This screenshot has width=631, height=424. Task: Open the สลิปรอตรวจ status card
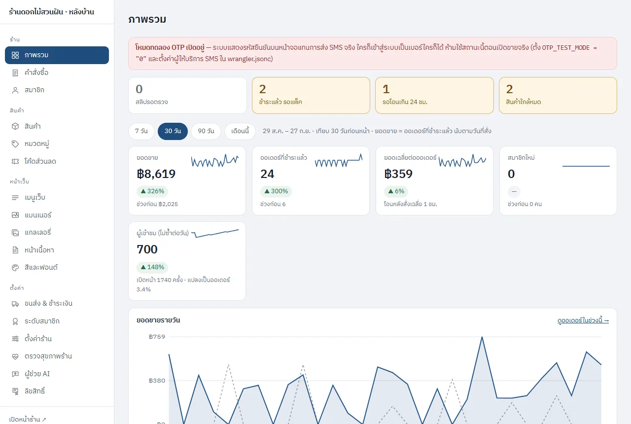point(187,96)
